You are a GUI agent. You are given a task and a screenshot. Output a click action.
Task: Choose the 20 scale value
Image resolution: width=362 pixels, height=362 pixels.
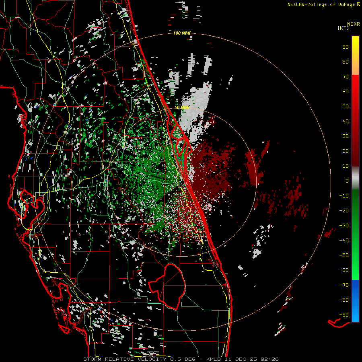pyautogui.click(x=346, y=151)
